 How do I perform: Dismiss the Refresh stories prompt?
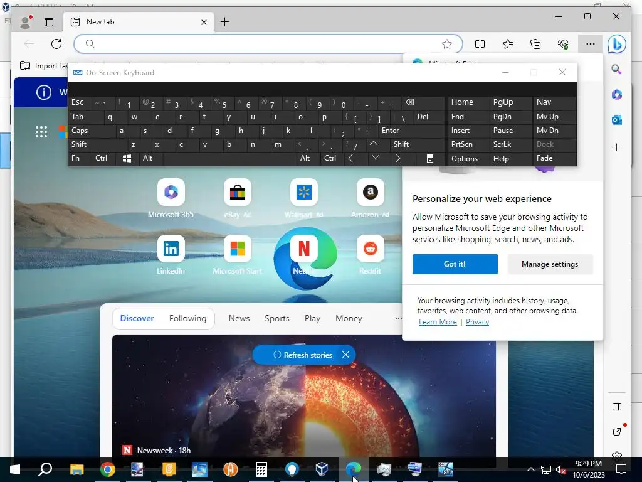click(346, 355)
